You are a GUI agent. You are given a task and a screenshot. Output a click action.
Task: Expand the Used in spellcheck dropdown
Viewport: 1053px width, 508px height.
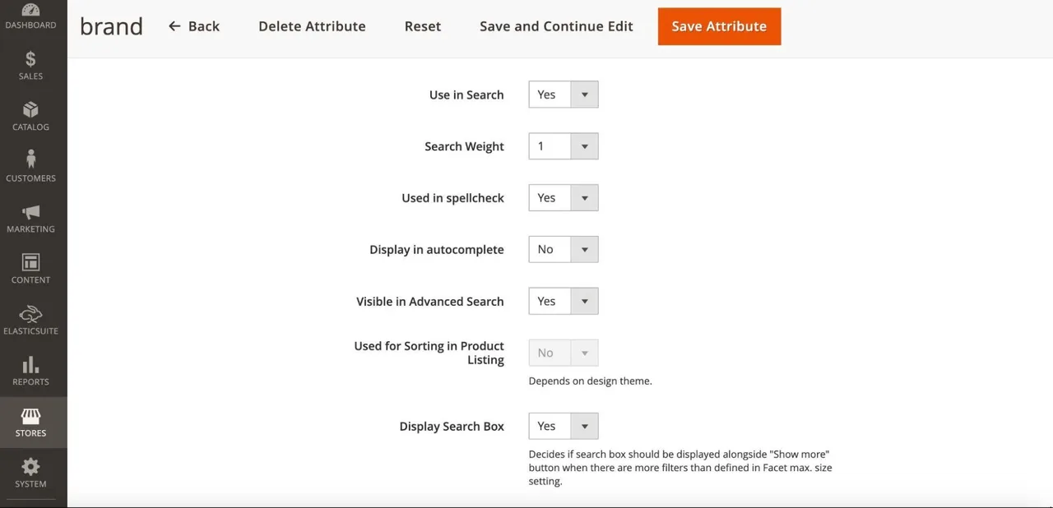(563, 197)
